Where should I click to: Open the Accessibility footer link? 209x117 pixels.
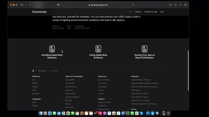click(x=70, y=80)
